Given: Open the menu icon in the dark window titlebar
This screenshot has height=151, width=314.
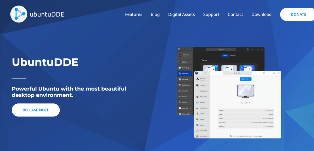Looking at the screenshot, I should coord(248,49).
